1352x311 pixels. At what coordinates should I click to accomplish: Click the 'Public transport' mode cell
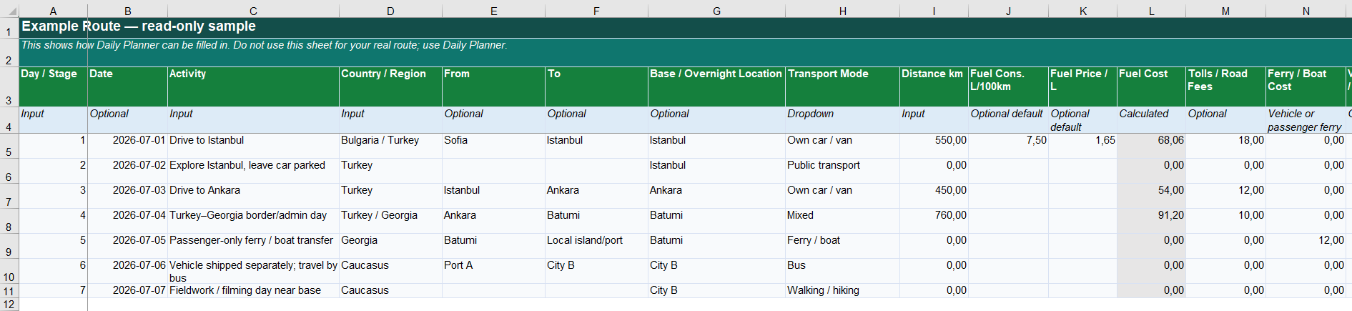(842, 171)
